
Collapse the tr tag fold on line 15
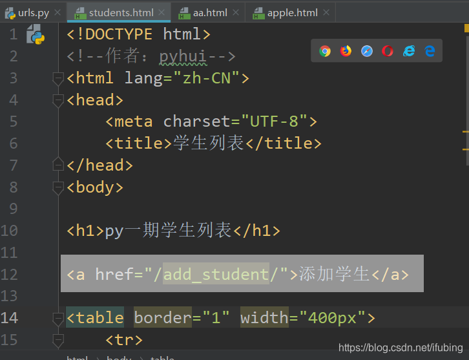pos(58,341)
